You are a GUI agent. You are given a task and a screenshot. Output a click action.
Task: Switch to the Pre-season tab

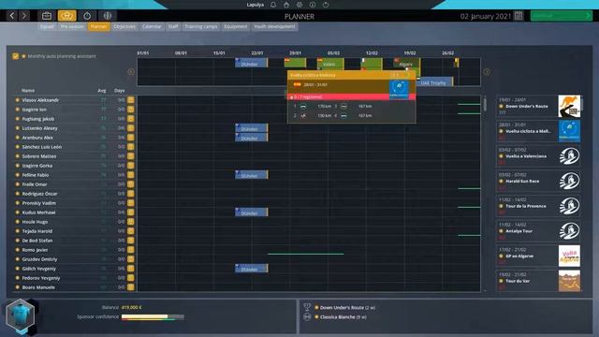point(71,27)
